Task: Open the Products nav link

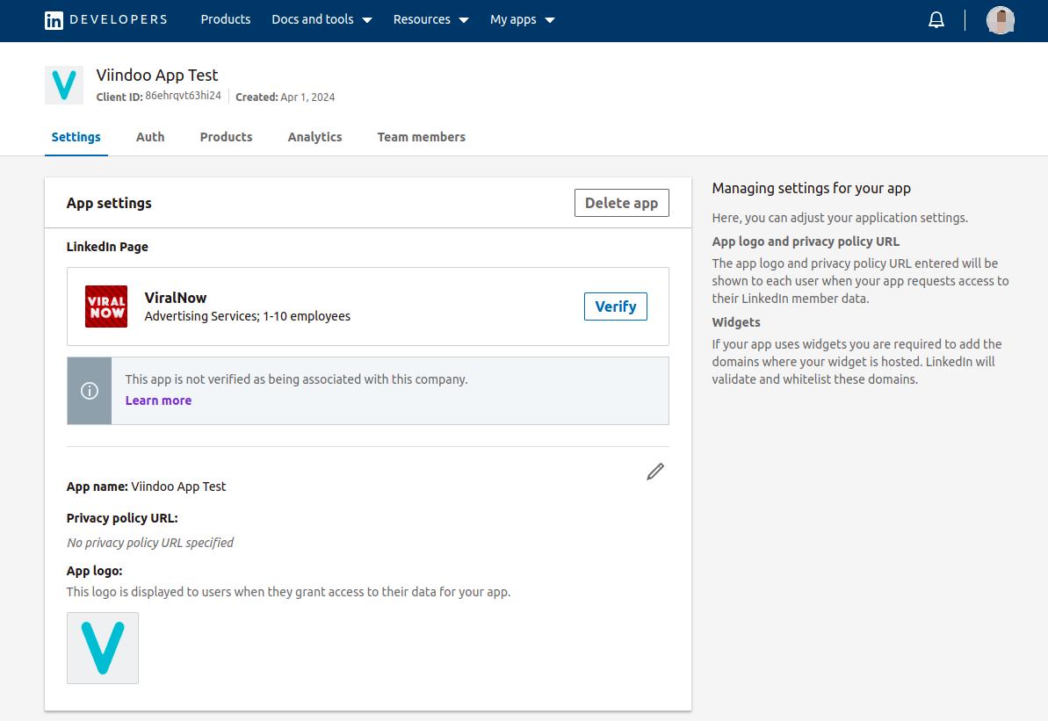Action: coord(225,19)
